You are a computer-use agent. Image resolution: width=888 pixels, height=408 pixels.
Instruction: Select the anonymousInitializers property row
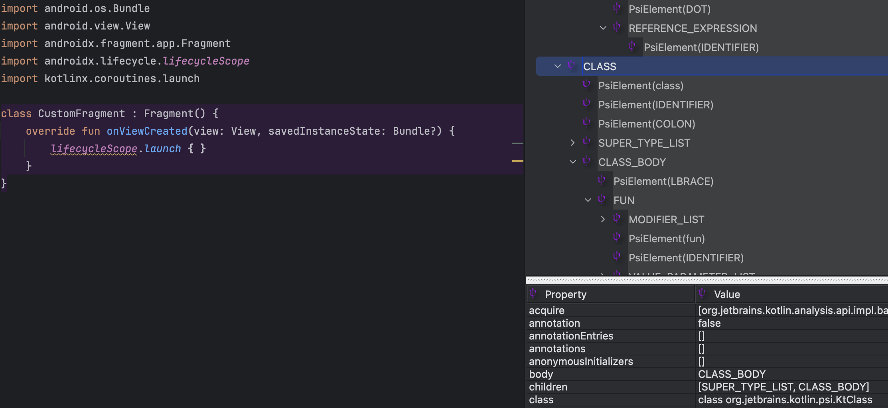pos(707,361)
